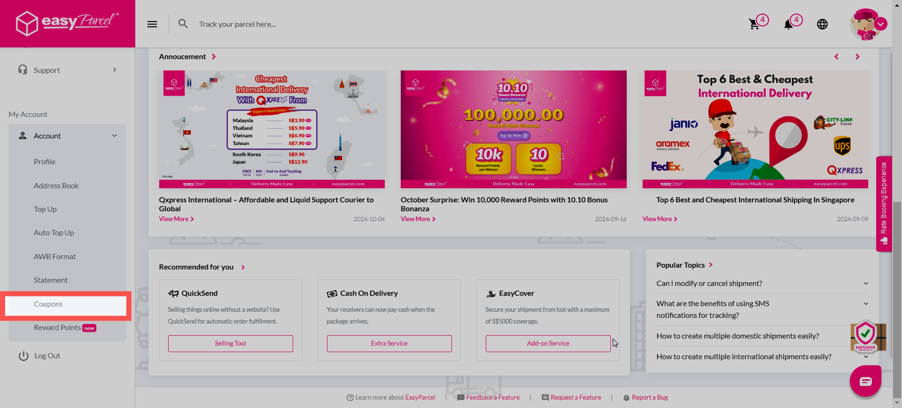
Task: Click the EasyCover card icon
Action: (491, 293)
